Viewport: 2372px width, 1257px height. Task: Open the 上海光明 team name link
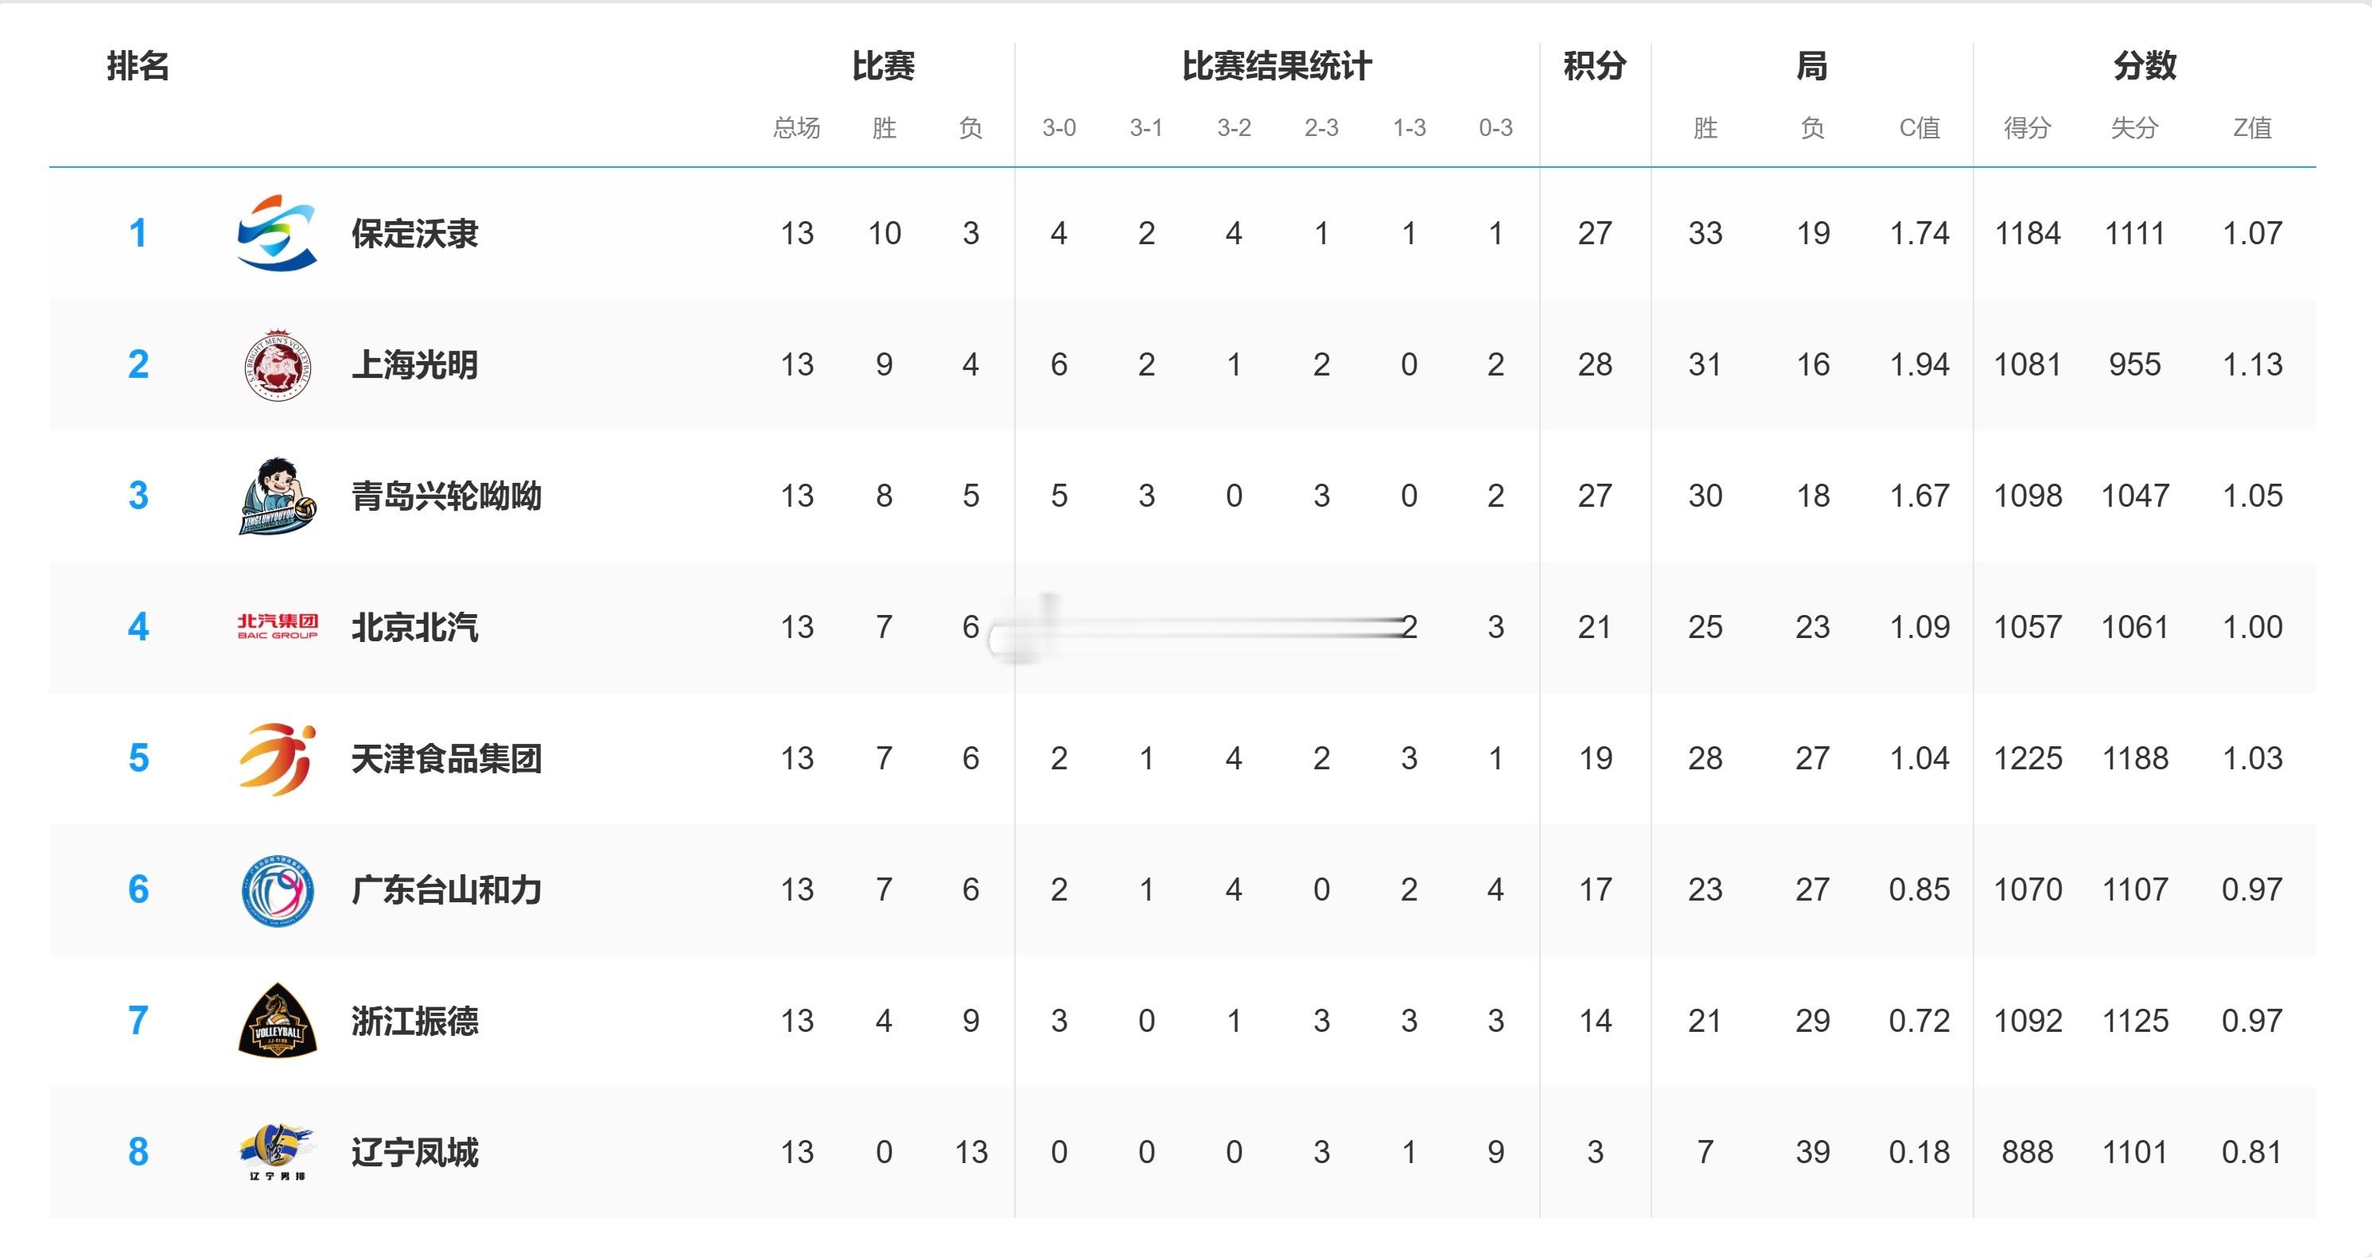[414, 366]
